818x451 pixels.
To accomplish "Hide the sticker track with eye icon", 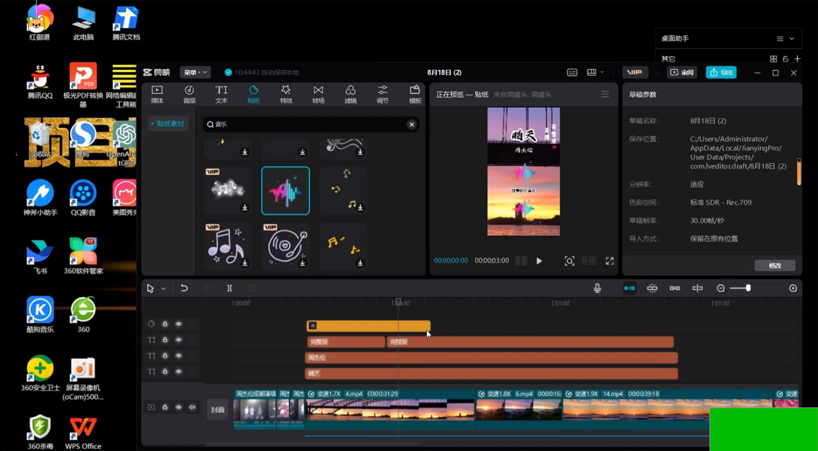I will click(x=178, y=324).
